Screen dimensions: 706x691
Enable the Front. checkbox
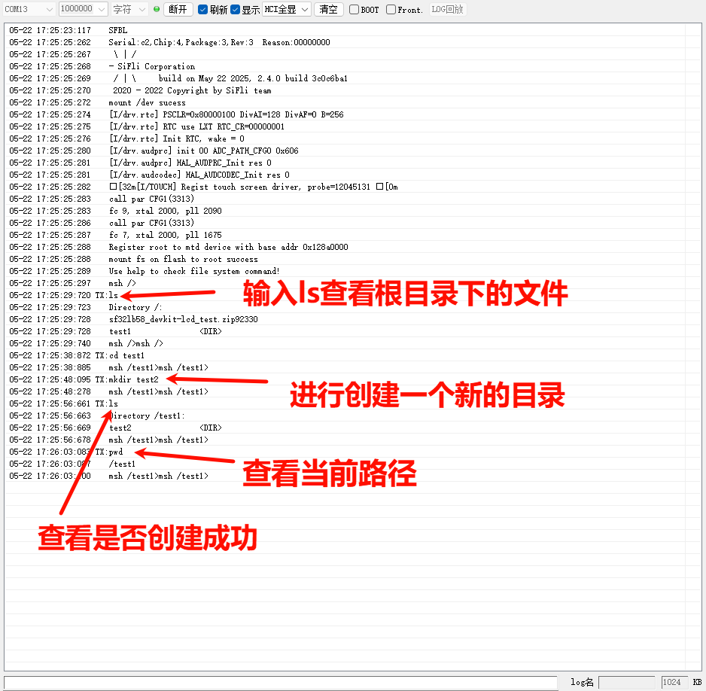[391, 10]
